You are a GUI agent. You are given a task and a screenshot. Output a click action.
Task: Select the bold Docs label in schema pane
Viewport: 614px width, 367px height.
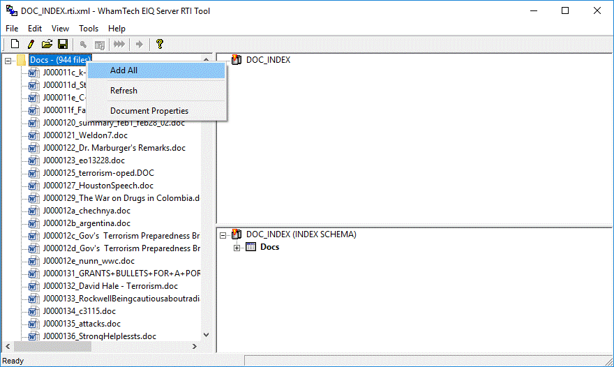[269, 247]
